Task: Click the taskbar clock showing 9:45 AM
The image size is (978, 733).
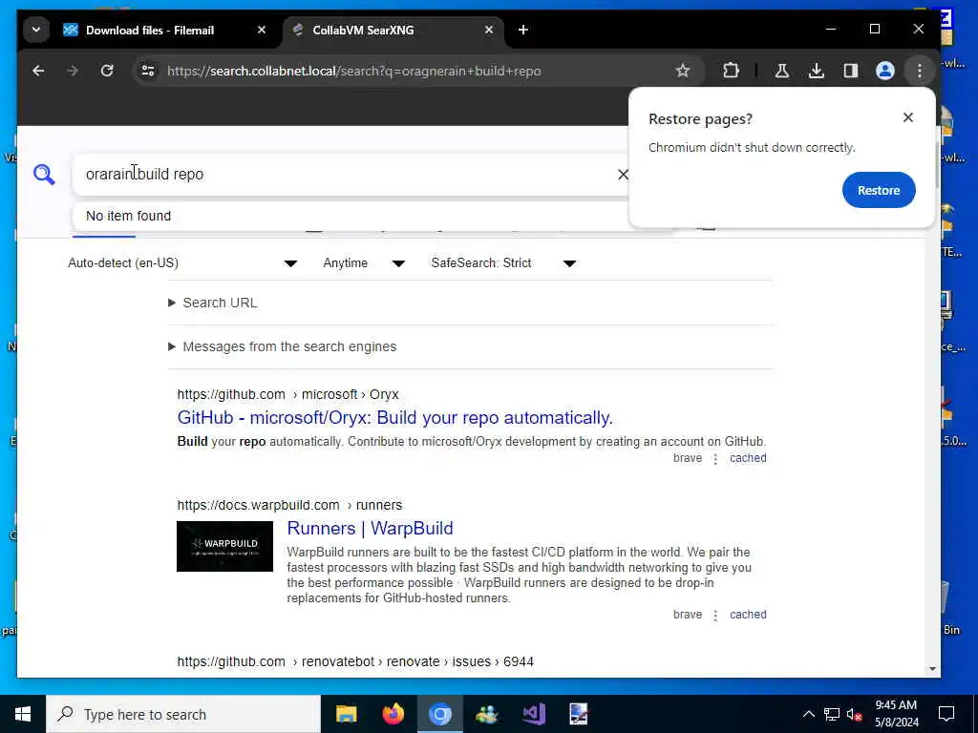Action: 896,714
